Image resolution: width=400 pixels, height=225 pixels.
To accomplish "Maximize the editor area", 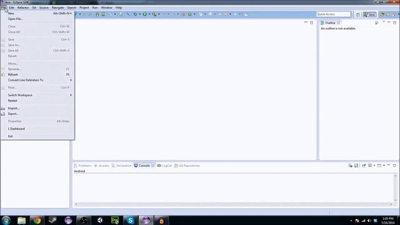I will click(x=311, y=22).
